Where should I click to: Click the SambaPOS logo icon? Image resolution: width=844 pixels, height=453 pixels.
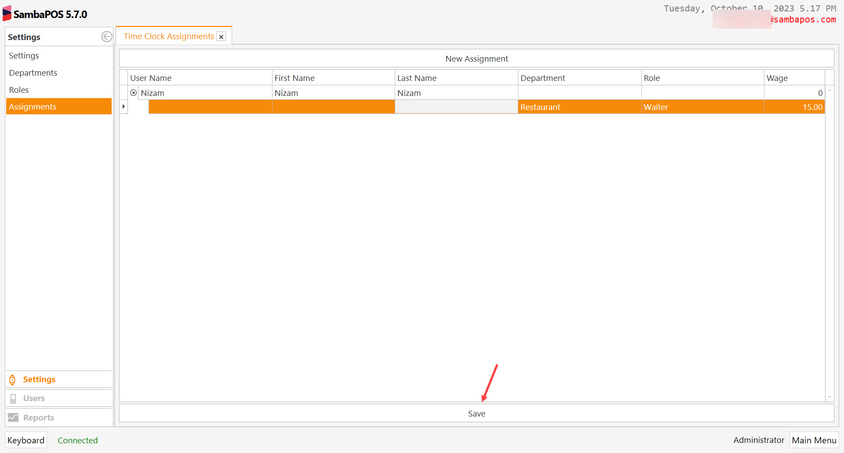(x=7, y=13)
